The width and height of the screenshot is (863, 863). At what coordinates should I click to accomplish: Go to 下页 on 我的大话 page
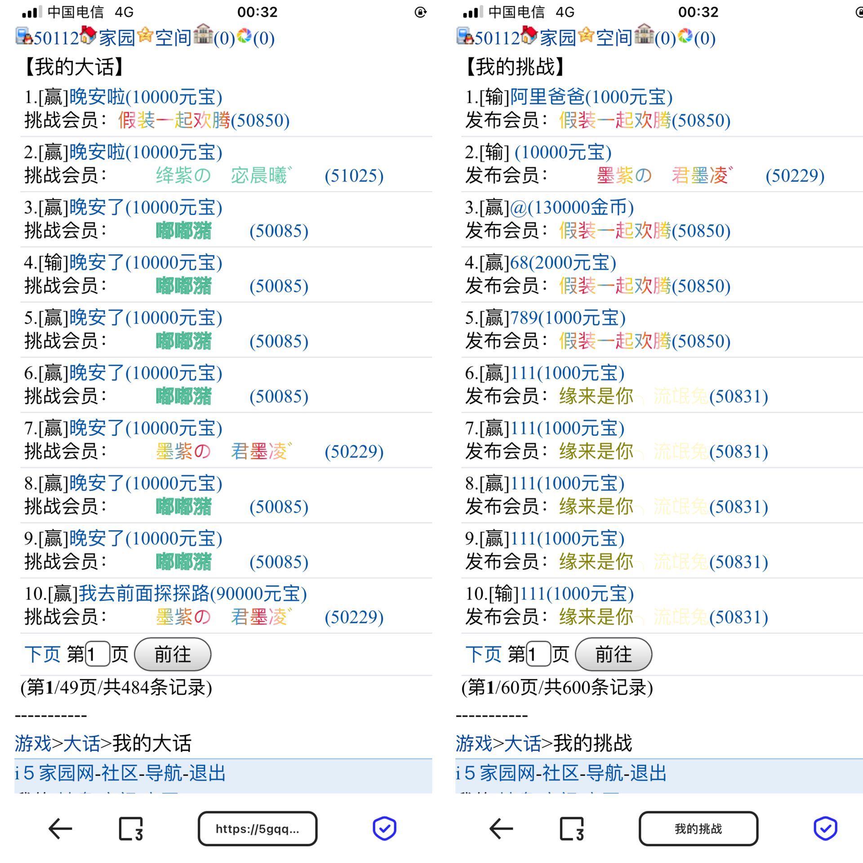point(42,654)
